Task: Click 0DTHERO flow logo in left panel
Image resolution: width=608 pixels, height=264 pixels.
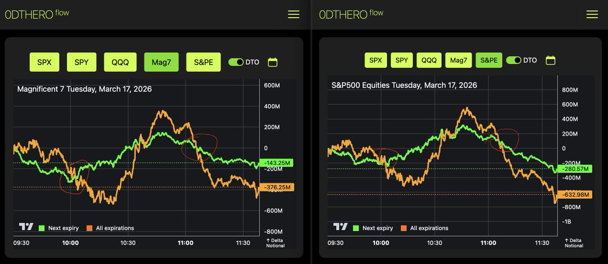Action: coord(36,14)
